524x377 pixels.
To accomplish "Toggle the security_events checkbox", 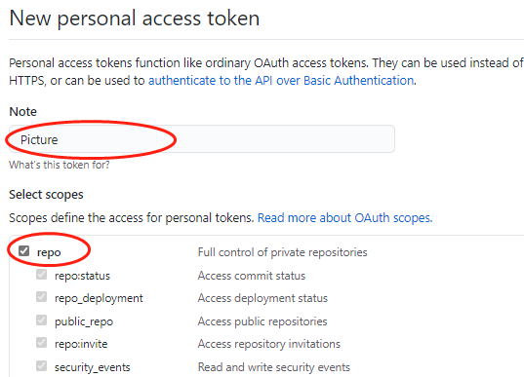I will [x=41, y=365].
